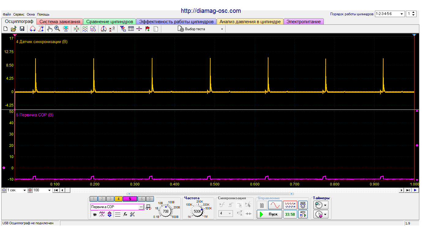Click the 70B voltage range knob

166,211
